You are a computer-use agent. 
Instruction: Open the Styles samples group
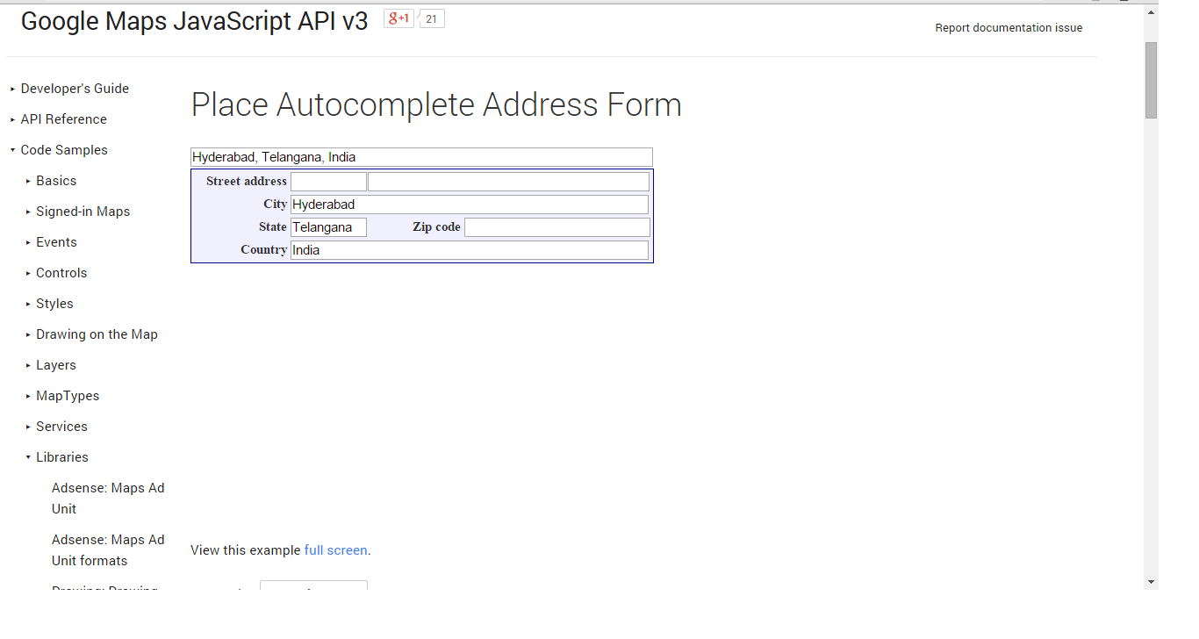point(54,304)
